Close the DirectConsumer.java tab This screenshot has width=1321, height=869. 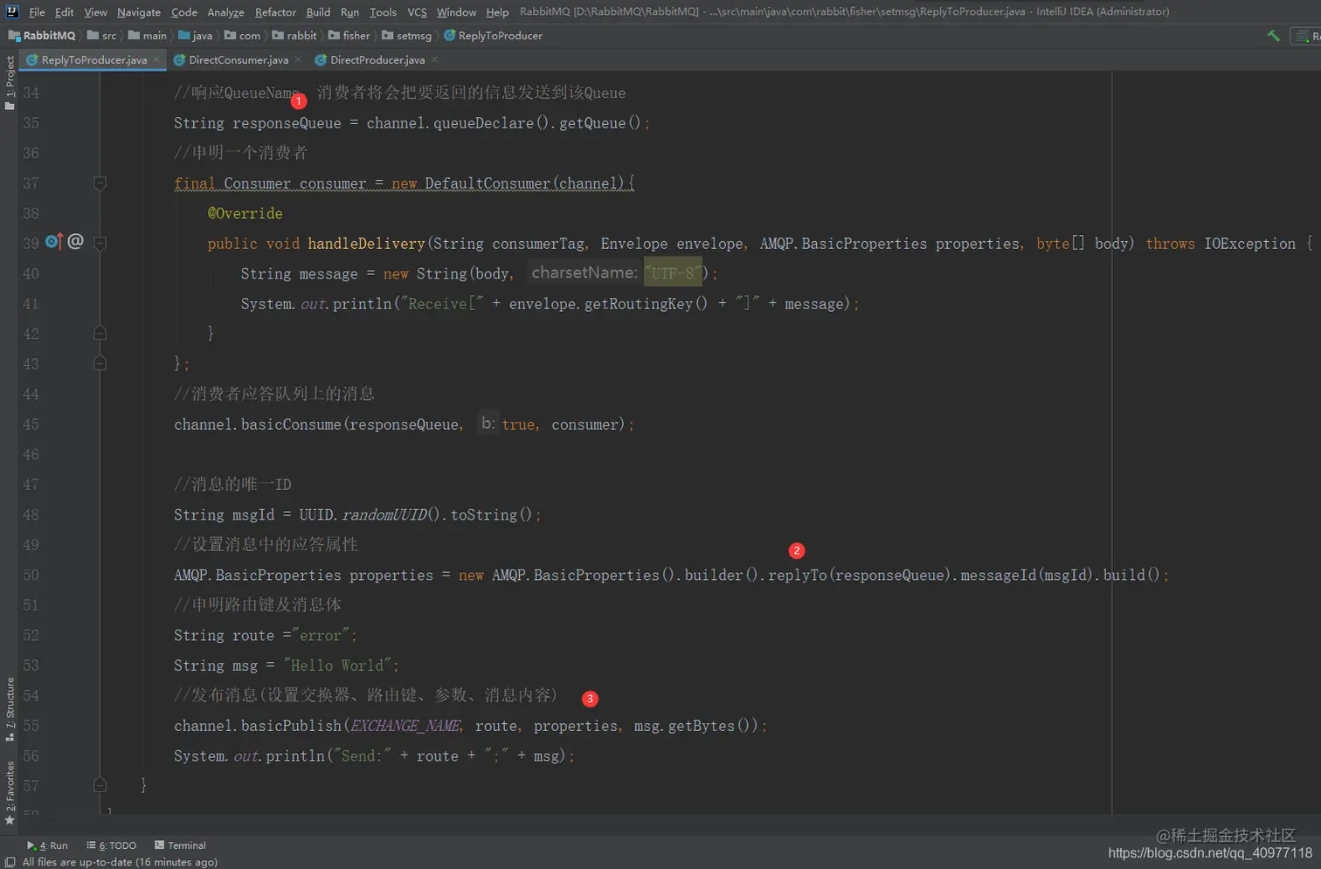click(x=298, y=59)
